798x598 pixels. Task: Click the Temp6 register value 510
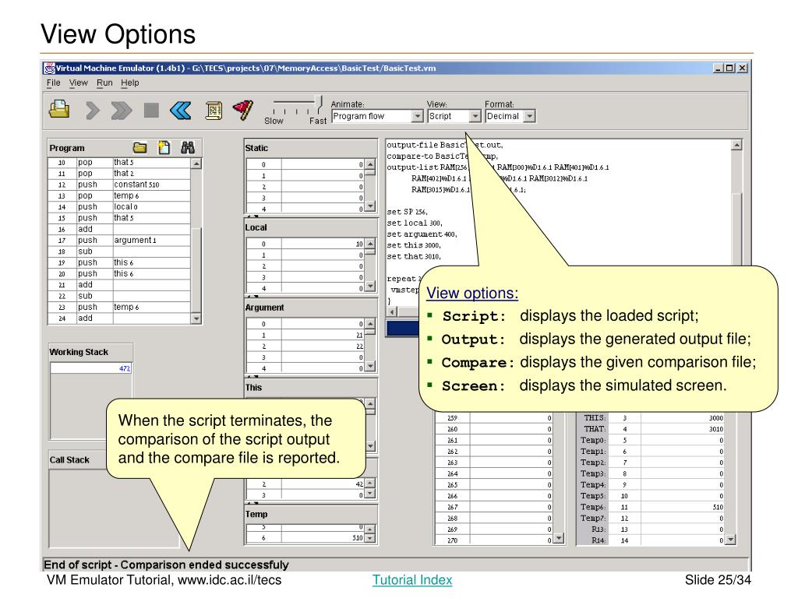683,507
